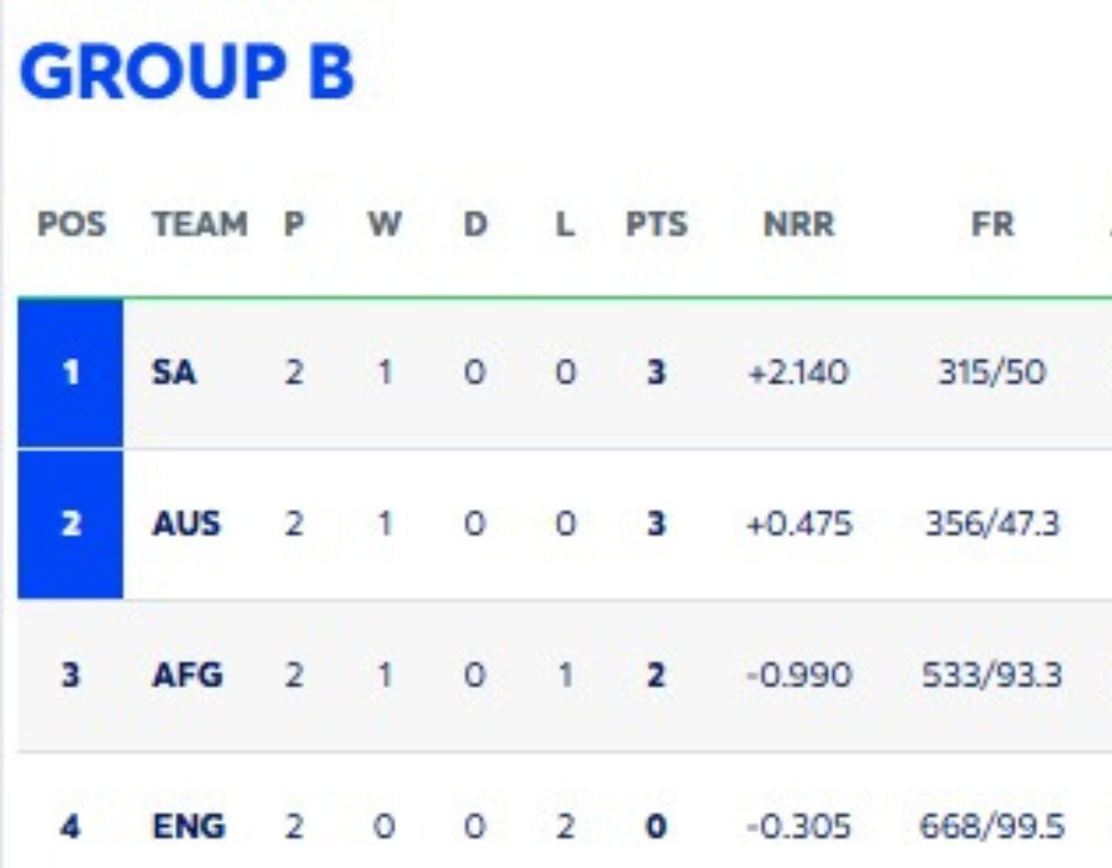Click the NRR column header
1112x868 pixels.
(x=798, y=225)
